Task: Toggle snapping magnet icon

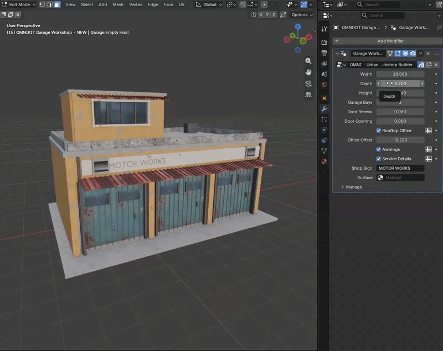Action: pos(243,4)
